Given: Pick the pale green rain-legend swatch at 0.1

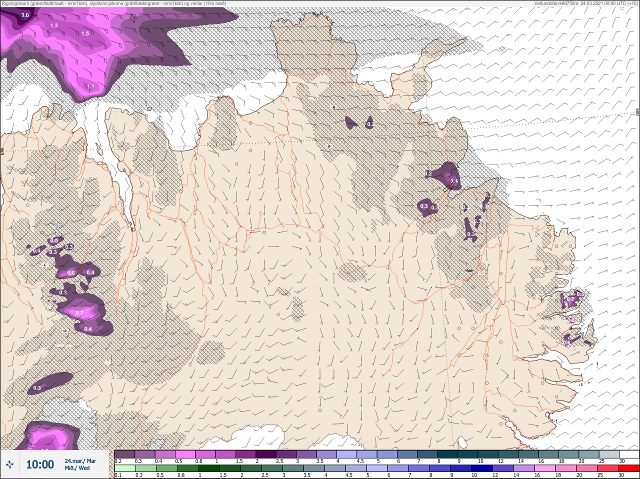Looking at the screenshot, I should (125, 468).
